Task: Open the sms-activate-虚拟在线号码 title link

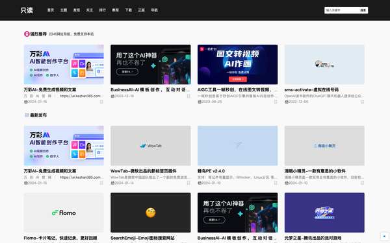Action: (311, 90)
